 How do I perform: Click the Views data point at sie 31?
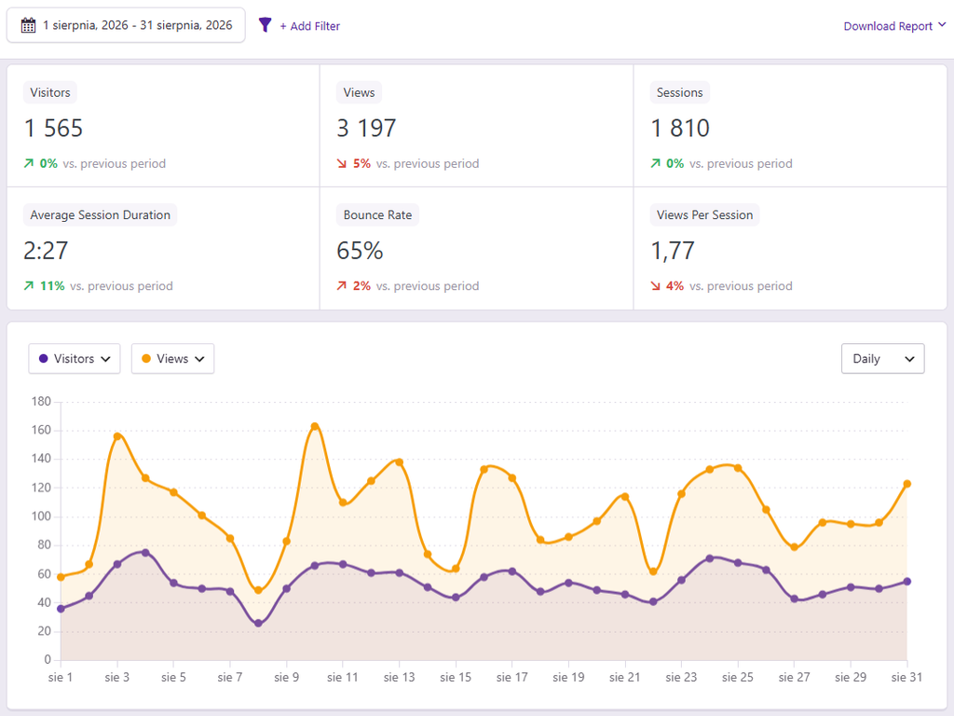907,484
